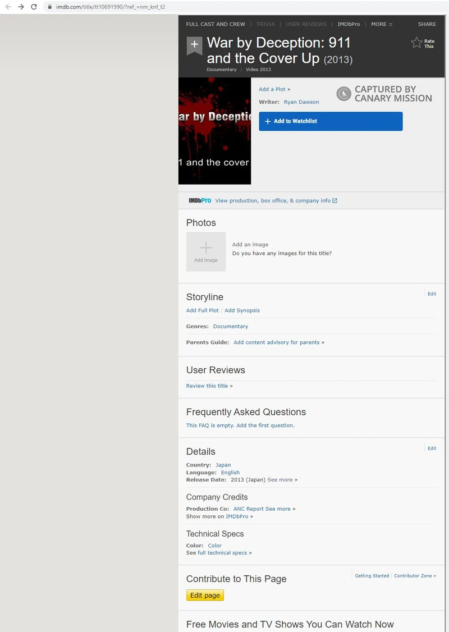Click Add Full Plot

click(x=203, y=310)
